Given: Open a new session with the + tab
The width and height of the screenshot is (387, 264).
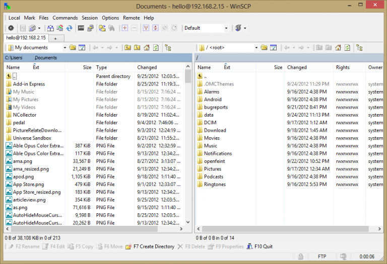Looking at the screenshot, I should [56, 38].
